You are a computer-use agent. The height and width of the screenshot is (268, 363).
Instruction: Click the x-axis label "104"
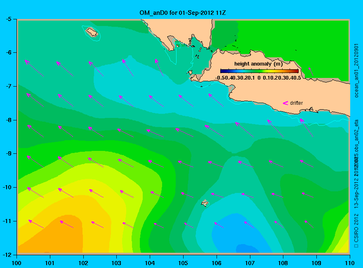150,263
